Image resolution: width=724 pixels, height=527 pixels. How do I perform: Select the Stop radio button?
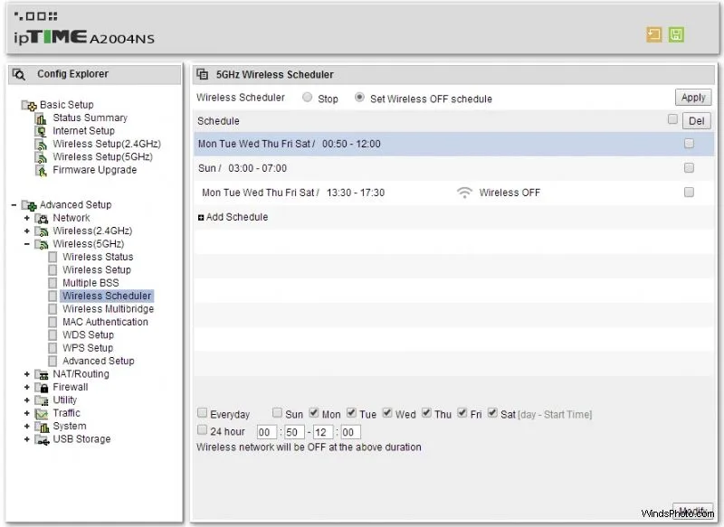(x=307, y=98)
